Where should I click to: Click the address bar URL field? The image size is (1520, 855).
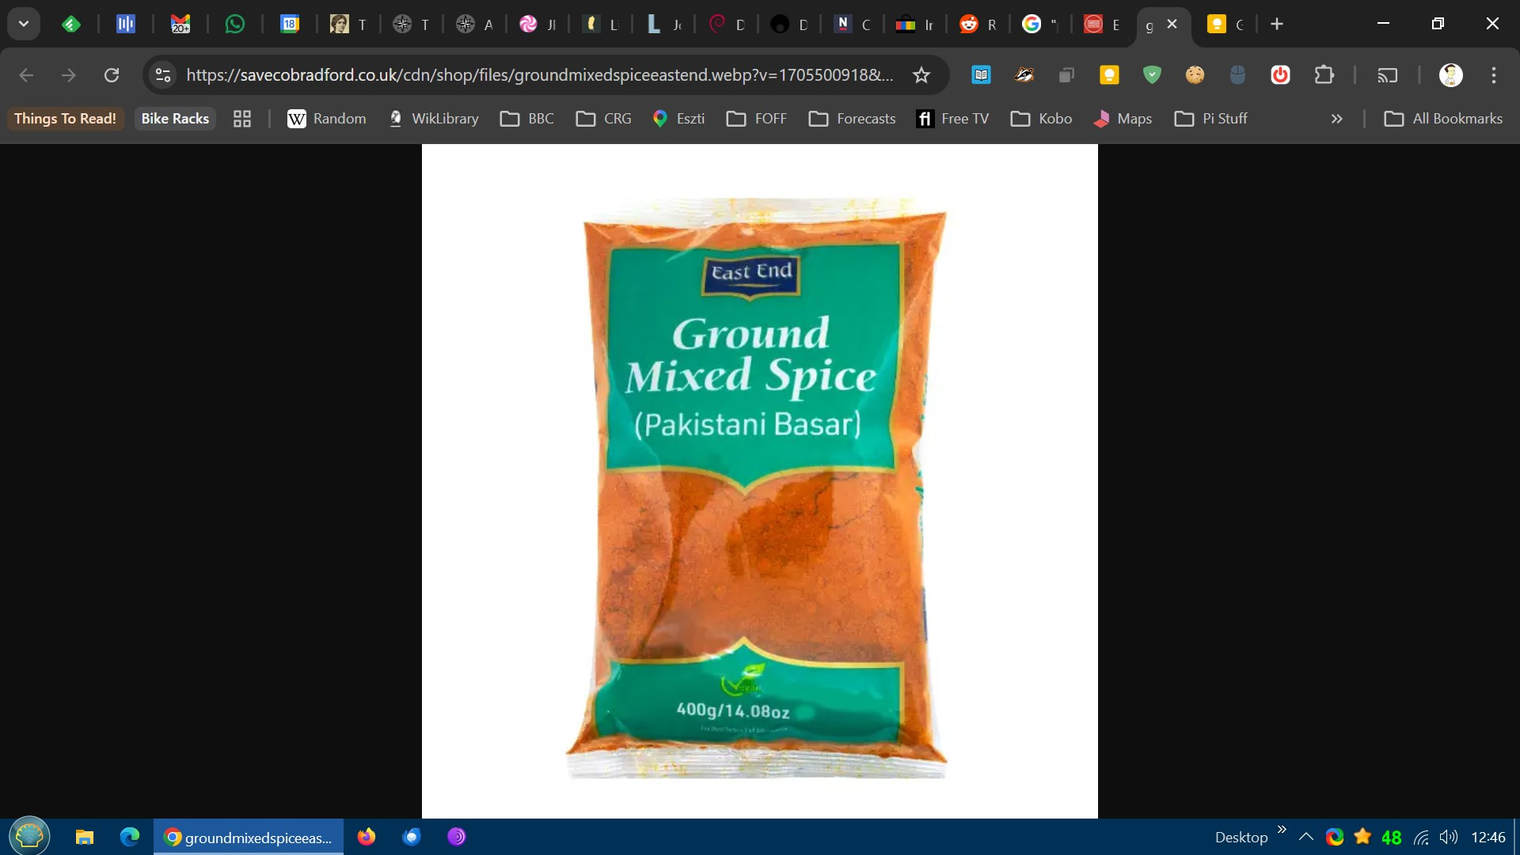[538, 75]
